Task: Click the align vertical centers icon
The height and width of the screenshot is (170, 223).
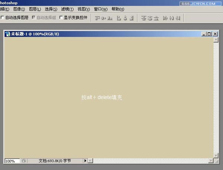Action: pos(104,17)
